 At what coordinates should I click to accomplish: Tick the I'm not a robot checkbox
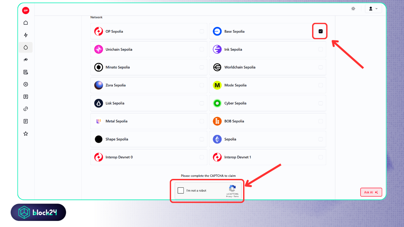(x=181, y=191)
